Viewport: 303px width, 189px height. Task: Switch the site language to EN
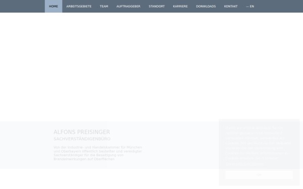tap(250, 6)
